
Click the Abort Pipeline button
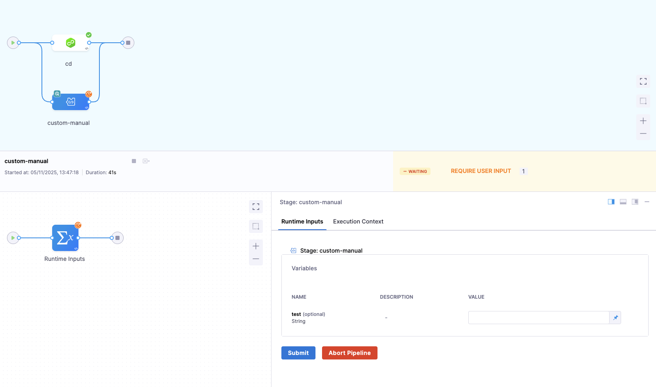point(350,353)
